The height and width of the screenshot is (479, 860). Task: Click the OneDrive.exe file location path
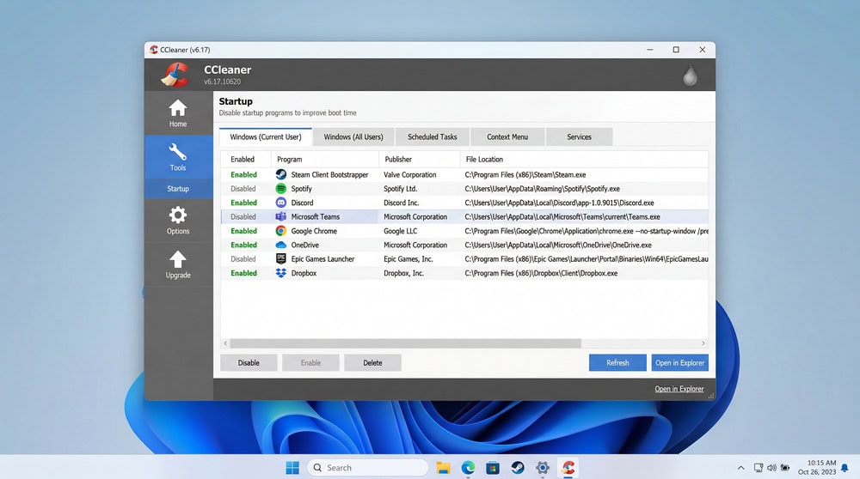tap(558, 245)
